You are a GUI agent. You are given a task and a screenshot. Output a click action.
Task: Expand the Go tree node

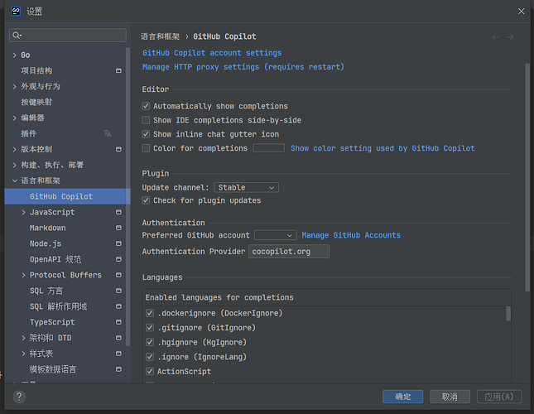(x=15, y=55)
